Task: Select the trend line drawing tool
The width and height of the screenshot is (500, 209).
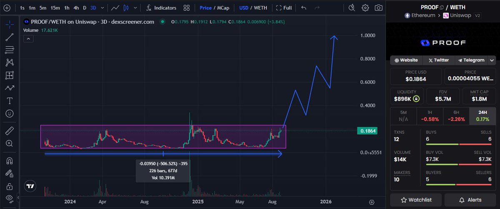Action: coord(9,37)
